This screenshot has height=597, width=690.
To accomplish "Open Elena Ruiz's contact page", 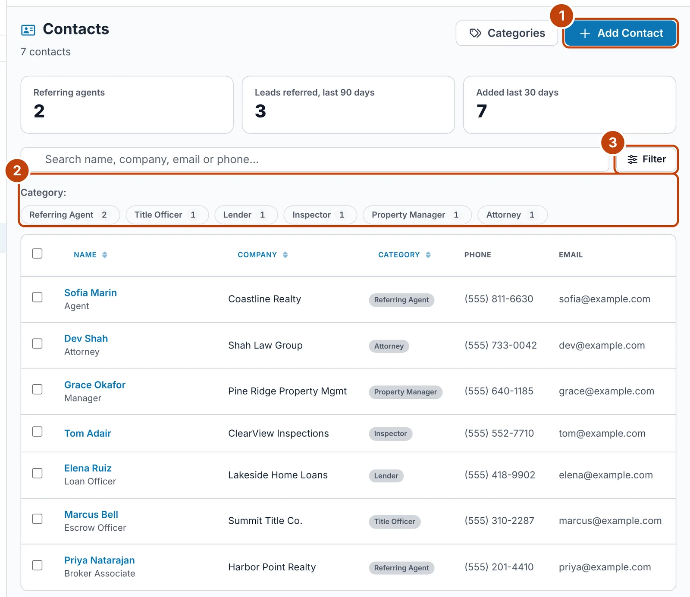I will pyautogui.click(x=88, y=468).
